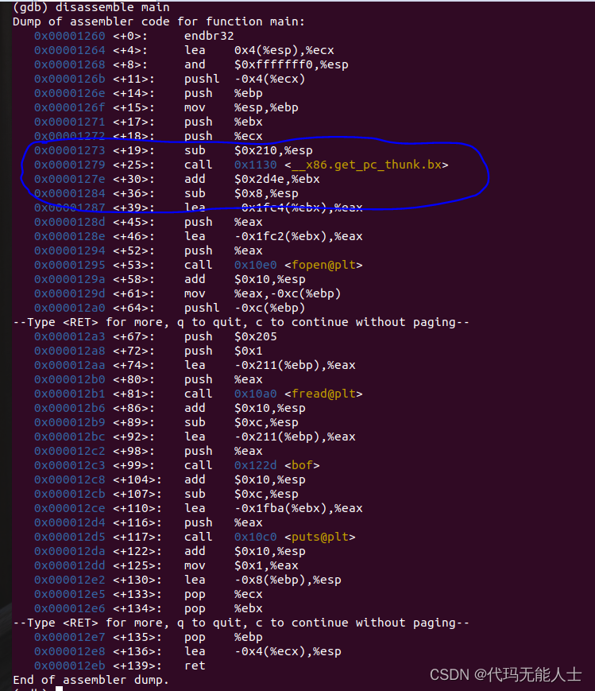The image size is (595, 691).
Task: Click the puts@plt symbol
Action: pyautogui.click(x=319, y=537)
